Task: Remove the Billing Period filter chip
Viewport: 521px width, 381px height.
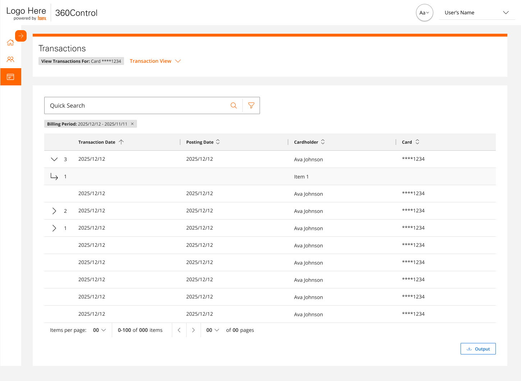Action: pos(132,124)
